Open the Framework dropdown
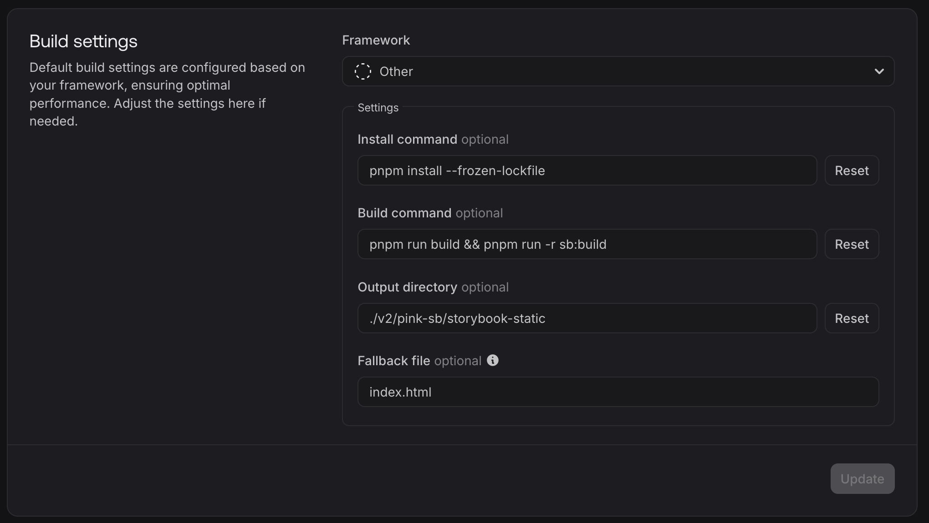 (x=618, y=71)
